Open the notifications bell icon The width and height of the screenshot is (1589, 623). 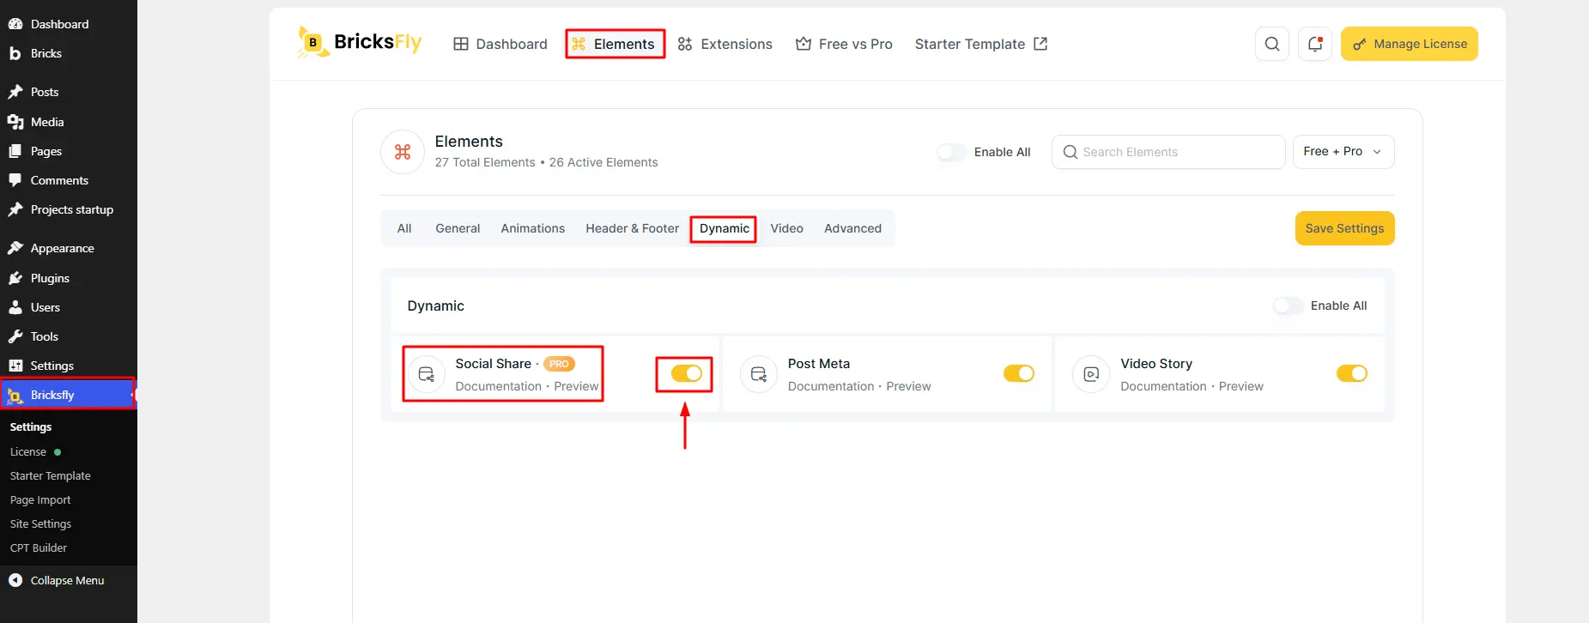pyautogui.click(x=1315, y=44)
